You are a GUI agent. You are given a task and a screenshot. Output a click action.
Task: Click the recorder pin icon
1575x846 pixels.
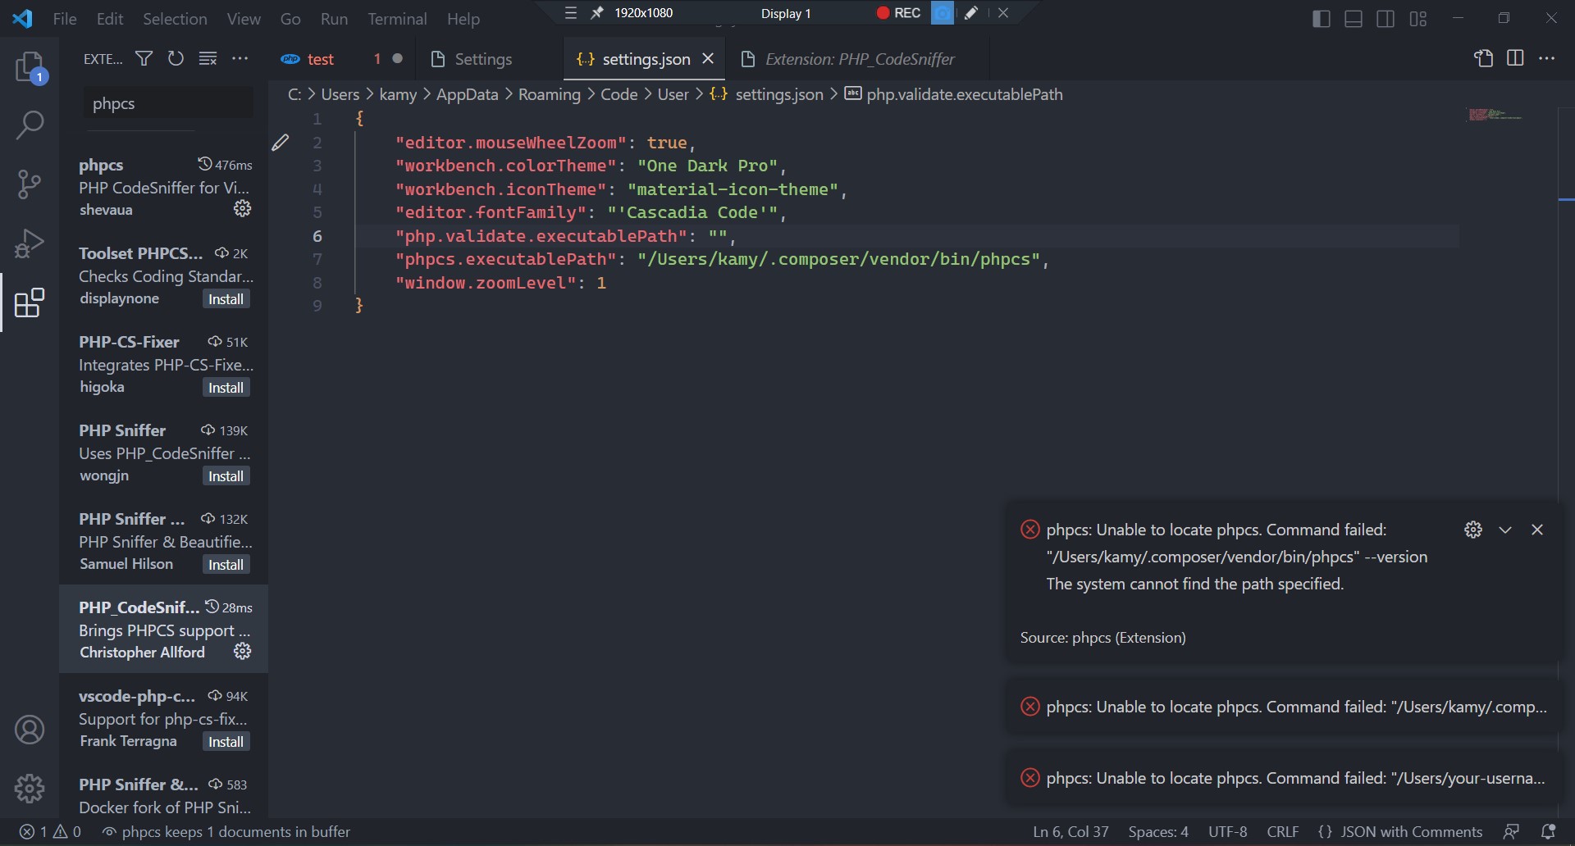(597, 13)
